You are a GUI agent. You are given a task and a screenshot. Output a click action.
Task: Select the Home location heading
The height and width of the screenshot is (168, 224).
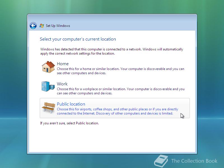[x=63, y=64]
